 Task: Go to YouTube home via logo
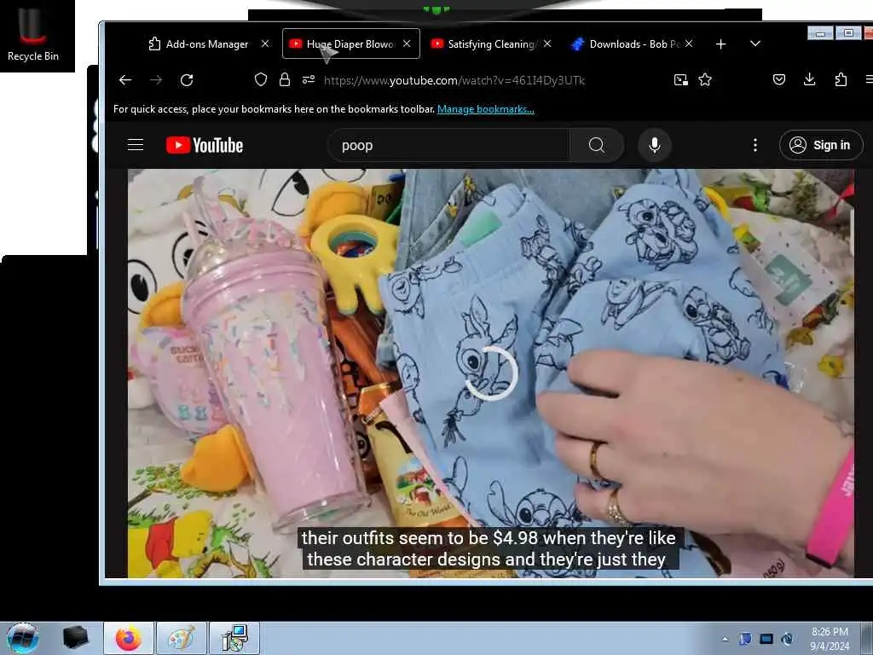pyautogui.click(x=205, y=145)
